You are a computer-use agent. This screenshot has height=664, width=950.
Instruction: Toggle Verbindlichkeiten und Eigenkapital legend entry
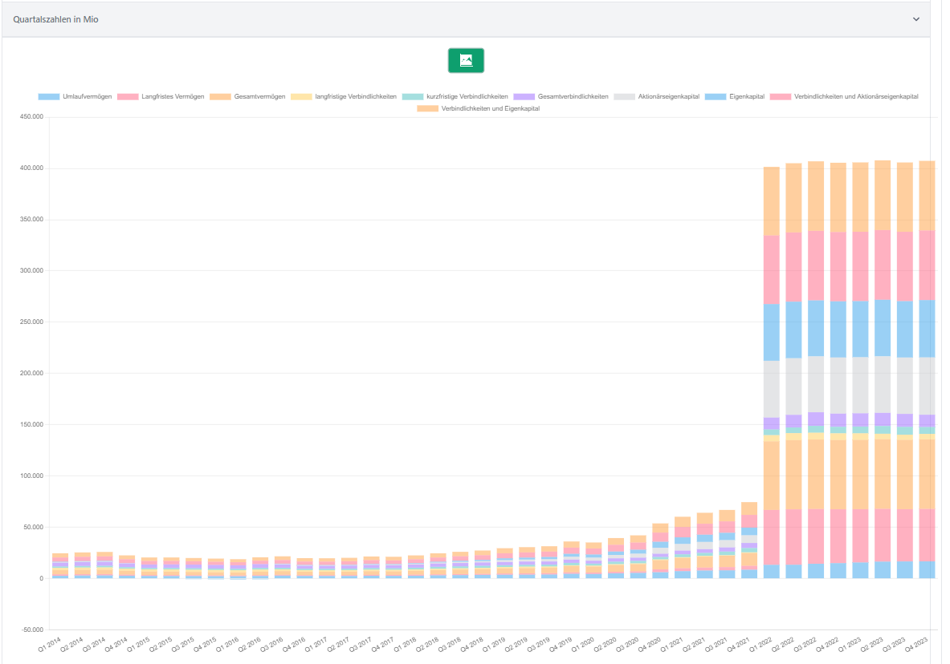[x=479, y=109]
